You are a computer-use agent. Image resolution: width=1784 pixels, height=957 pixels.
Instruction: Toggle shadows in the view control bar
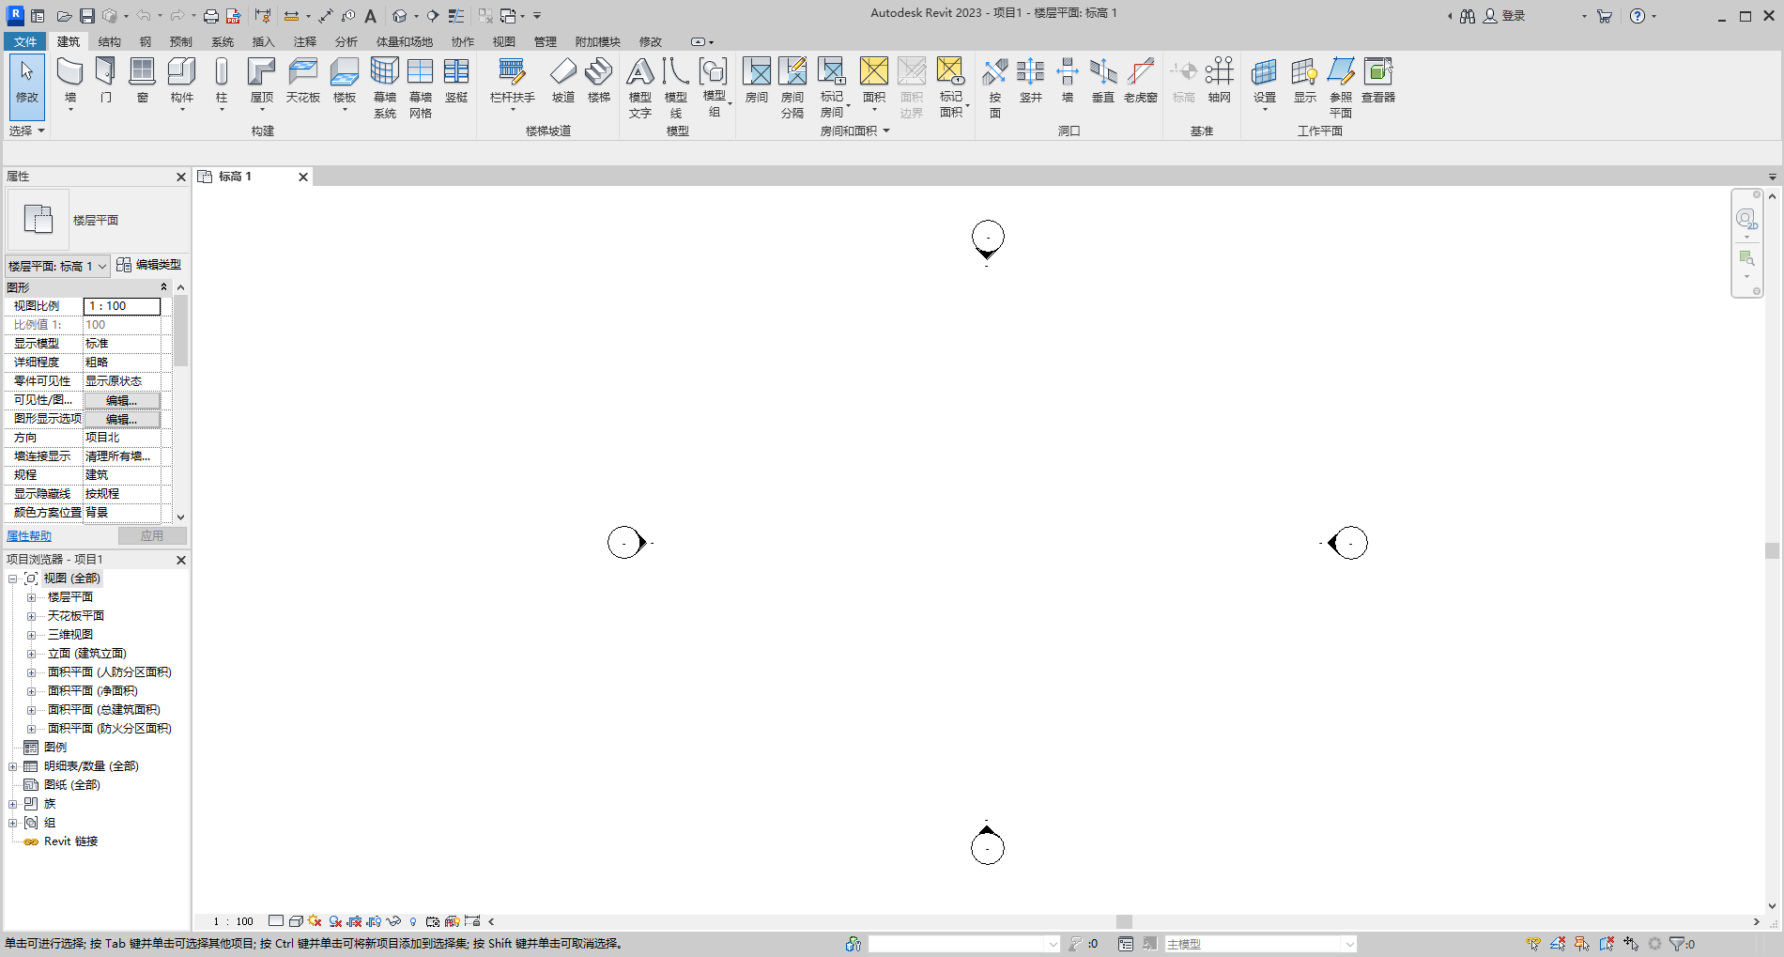tap(333, 921)
